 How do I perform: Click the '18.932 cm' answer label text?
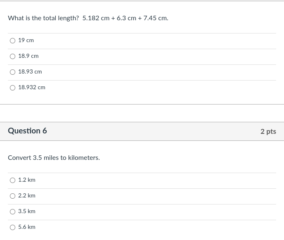[x=32, y=87]
